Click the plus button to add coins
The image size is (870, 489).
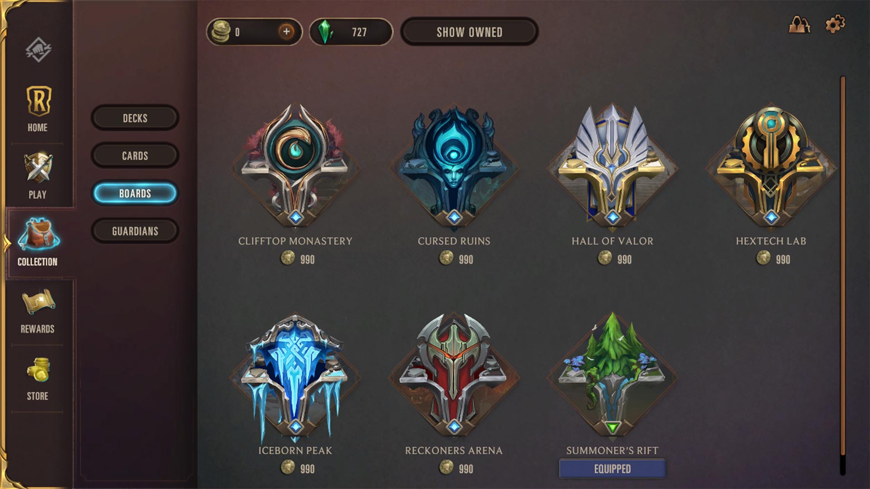click(x=286, y=32)
